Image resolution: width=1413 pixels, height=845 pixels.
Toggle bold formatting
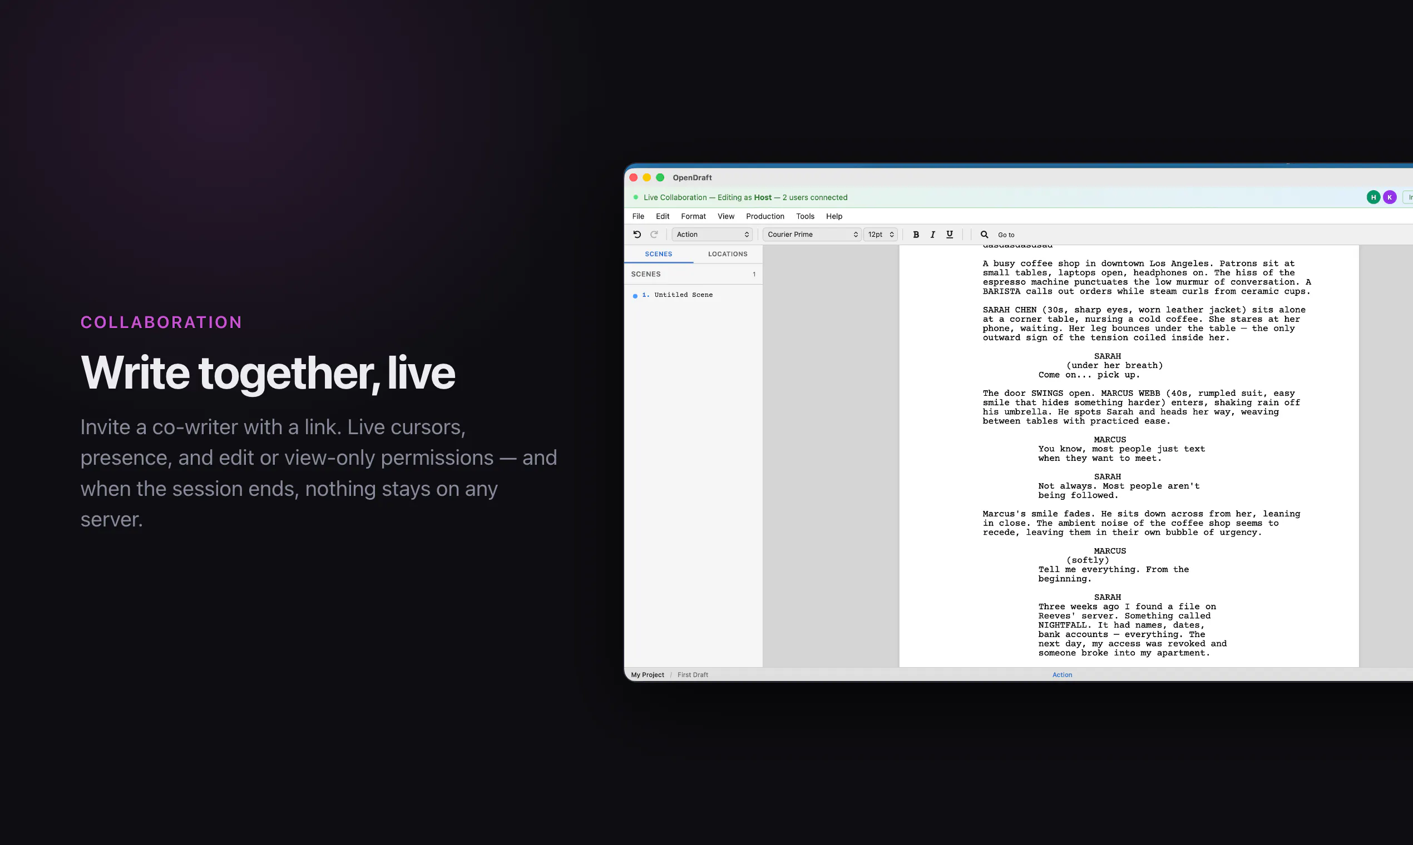916,234
